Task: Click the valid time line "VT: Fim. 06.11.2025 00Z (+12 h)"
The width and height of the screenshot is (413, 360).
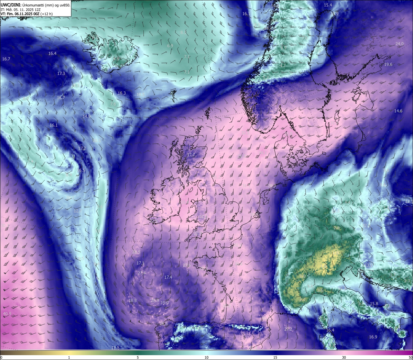Action: click(26, 14)
